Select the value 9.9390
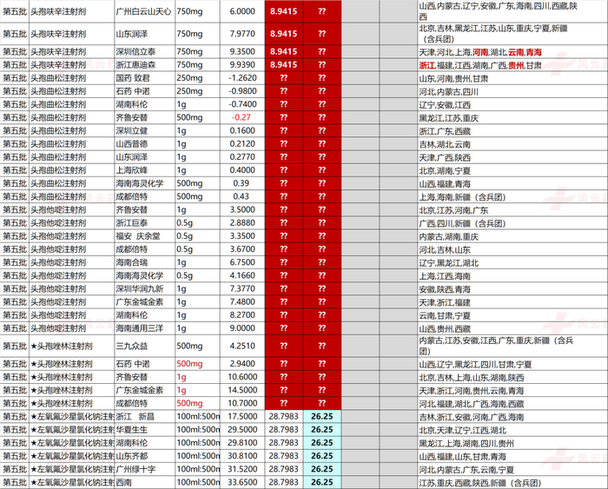Image resolution: width=608 pixels, height=489 pixels. tap(242, 65)
